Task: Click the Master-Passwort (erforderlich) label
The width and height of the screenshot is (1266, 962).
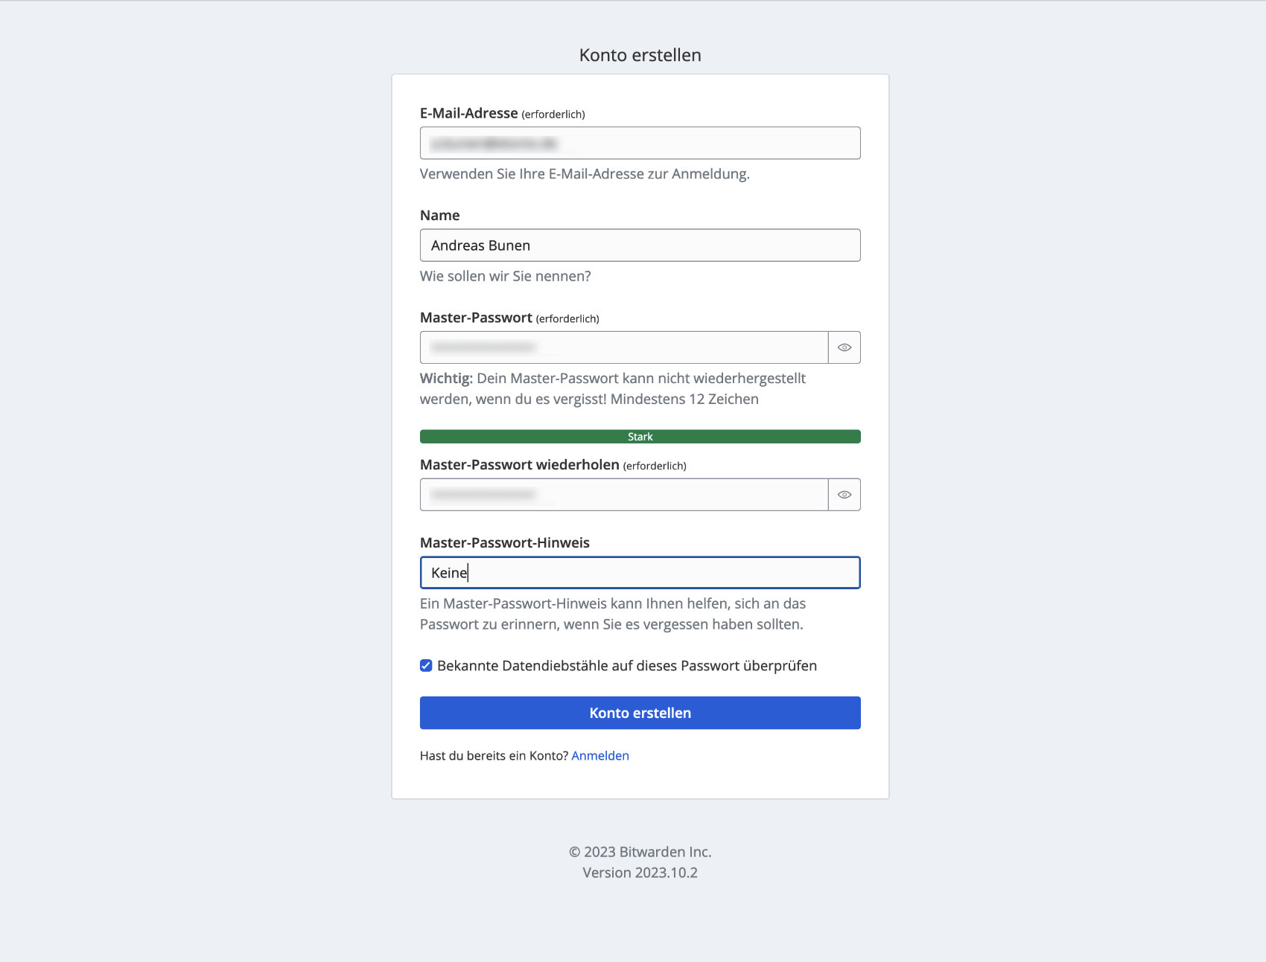Action: (509, 318)
